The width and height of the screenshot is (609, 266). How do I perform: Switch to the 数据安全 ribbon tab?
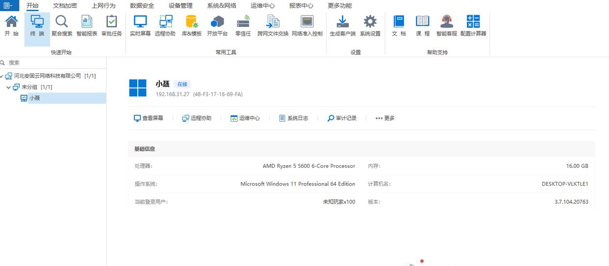(x=142, y=6)
